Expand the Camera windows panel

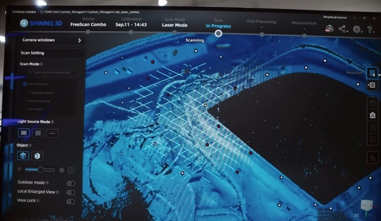(x=79, y=40)
